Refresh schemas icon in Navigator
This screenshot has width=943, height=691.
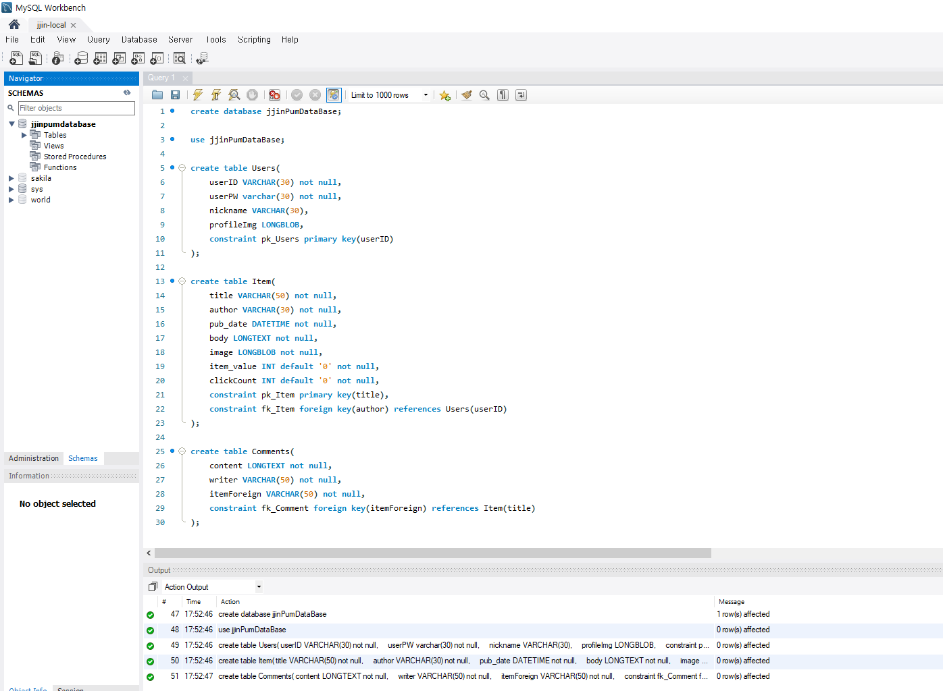point(127,92)
